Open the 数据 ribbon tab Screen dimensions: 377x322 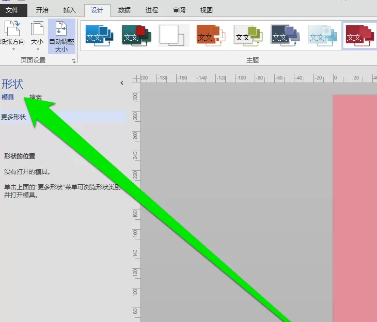[x=124, y=10]
